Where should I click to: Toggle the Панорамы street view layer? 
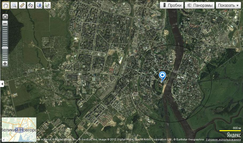[x=200, y=5]
